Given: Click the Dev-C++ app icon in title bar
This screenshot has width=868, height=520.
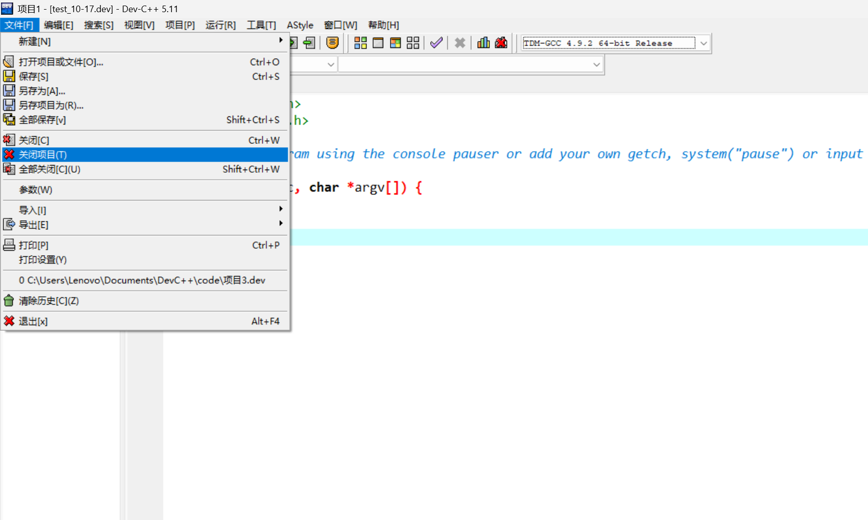Looking at the screenshot, I should (x=7, y=9).
